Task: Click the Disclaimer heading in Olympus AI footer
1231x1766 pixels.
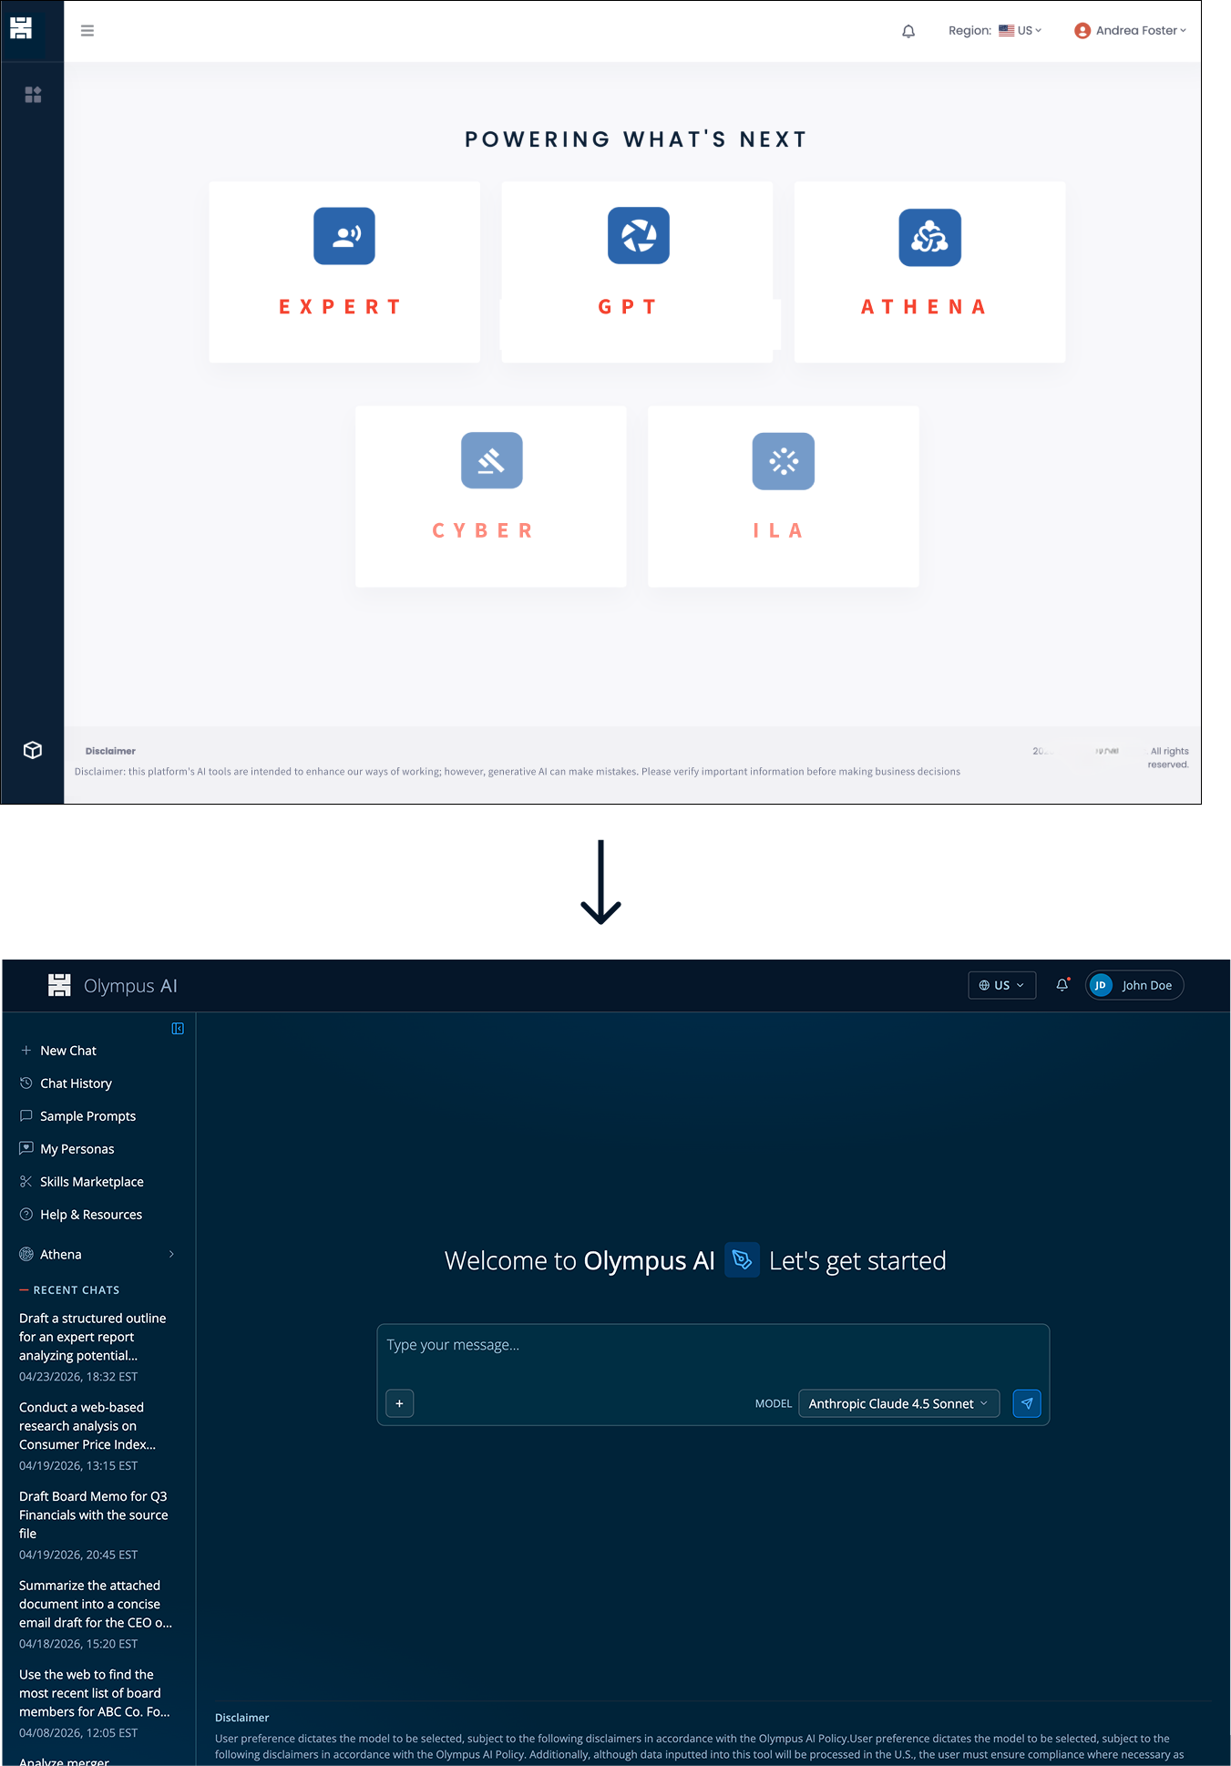Action: pos(242,1718)
